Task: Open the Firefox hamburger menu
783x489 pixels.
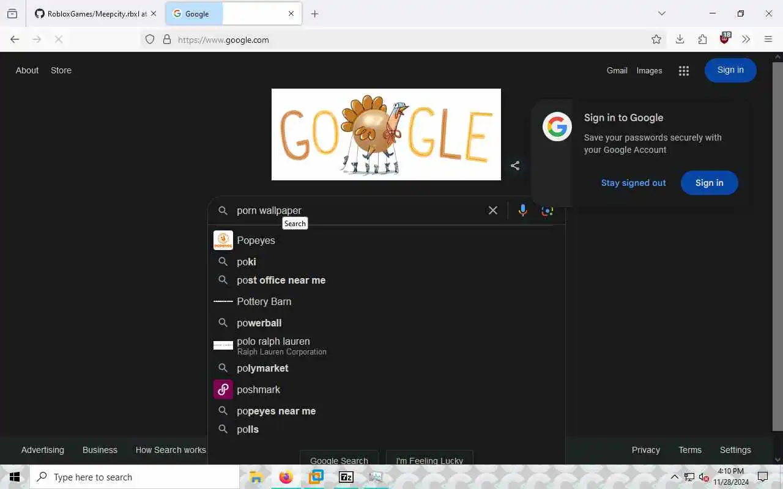Action: tap(768, 40)
